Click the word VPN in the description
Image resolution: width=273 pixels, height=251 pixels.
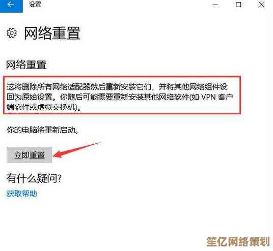click(x=208, y=97)
